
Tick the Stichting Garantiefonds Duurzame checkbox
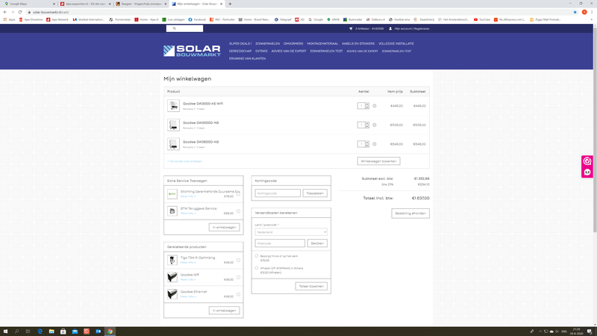click(238, 193)
